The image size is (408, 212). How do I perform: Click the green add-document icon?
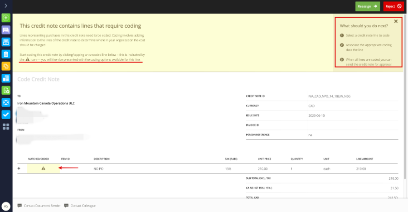tap(6, 90)
